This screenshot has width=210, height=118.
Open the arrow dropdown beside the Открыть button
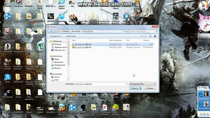pos(141,88)
